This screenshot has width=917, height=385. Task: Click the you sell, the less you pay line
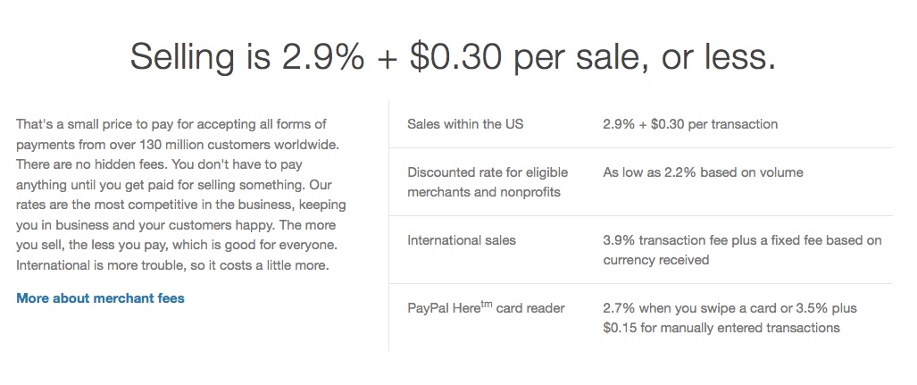click(176, 245)
